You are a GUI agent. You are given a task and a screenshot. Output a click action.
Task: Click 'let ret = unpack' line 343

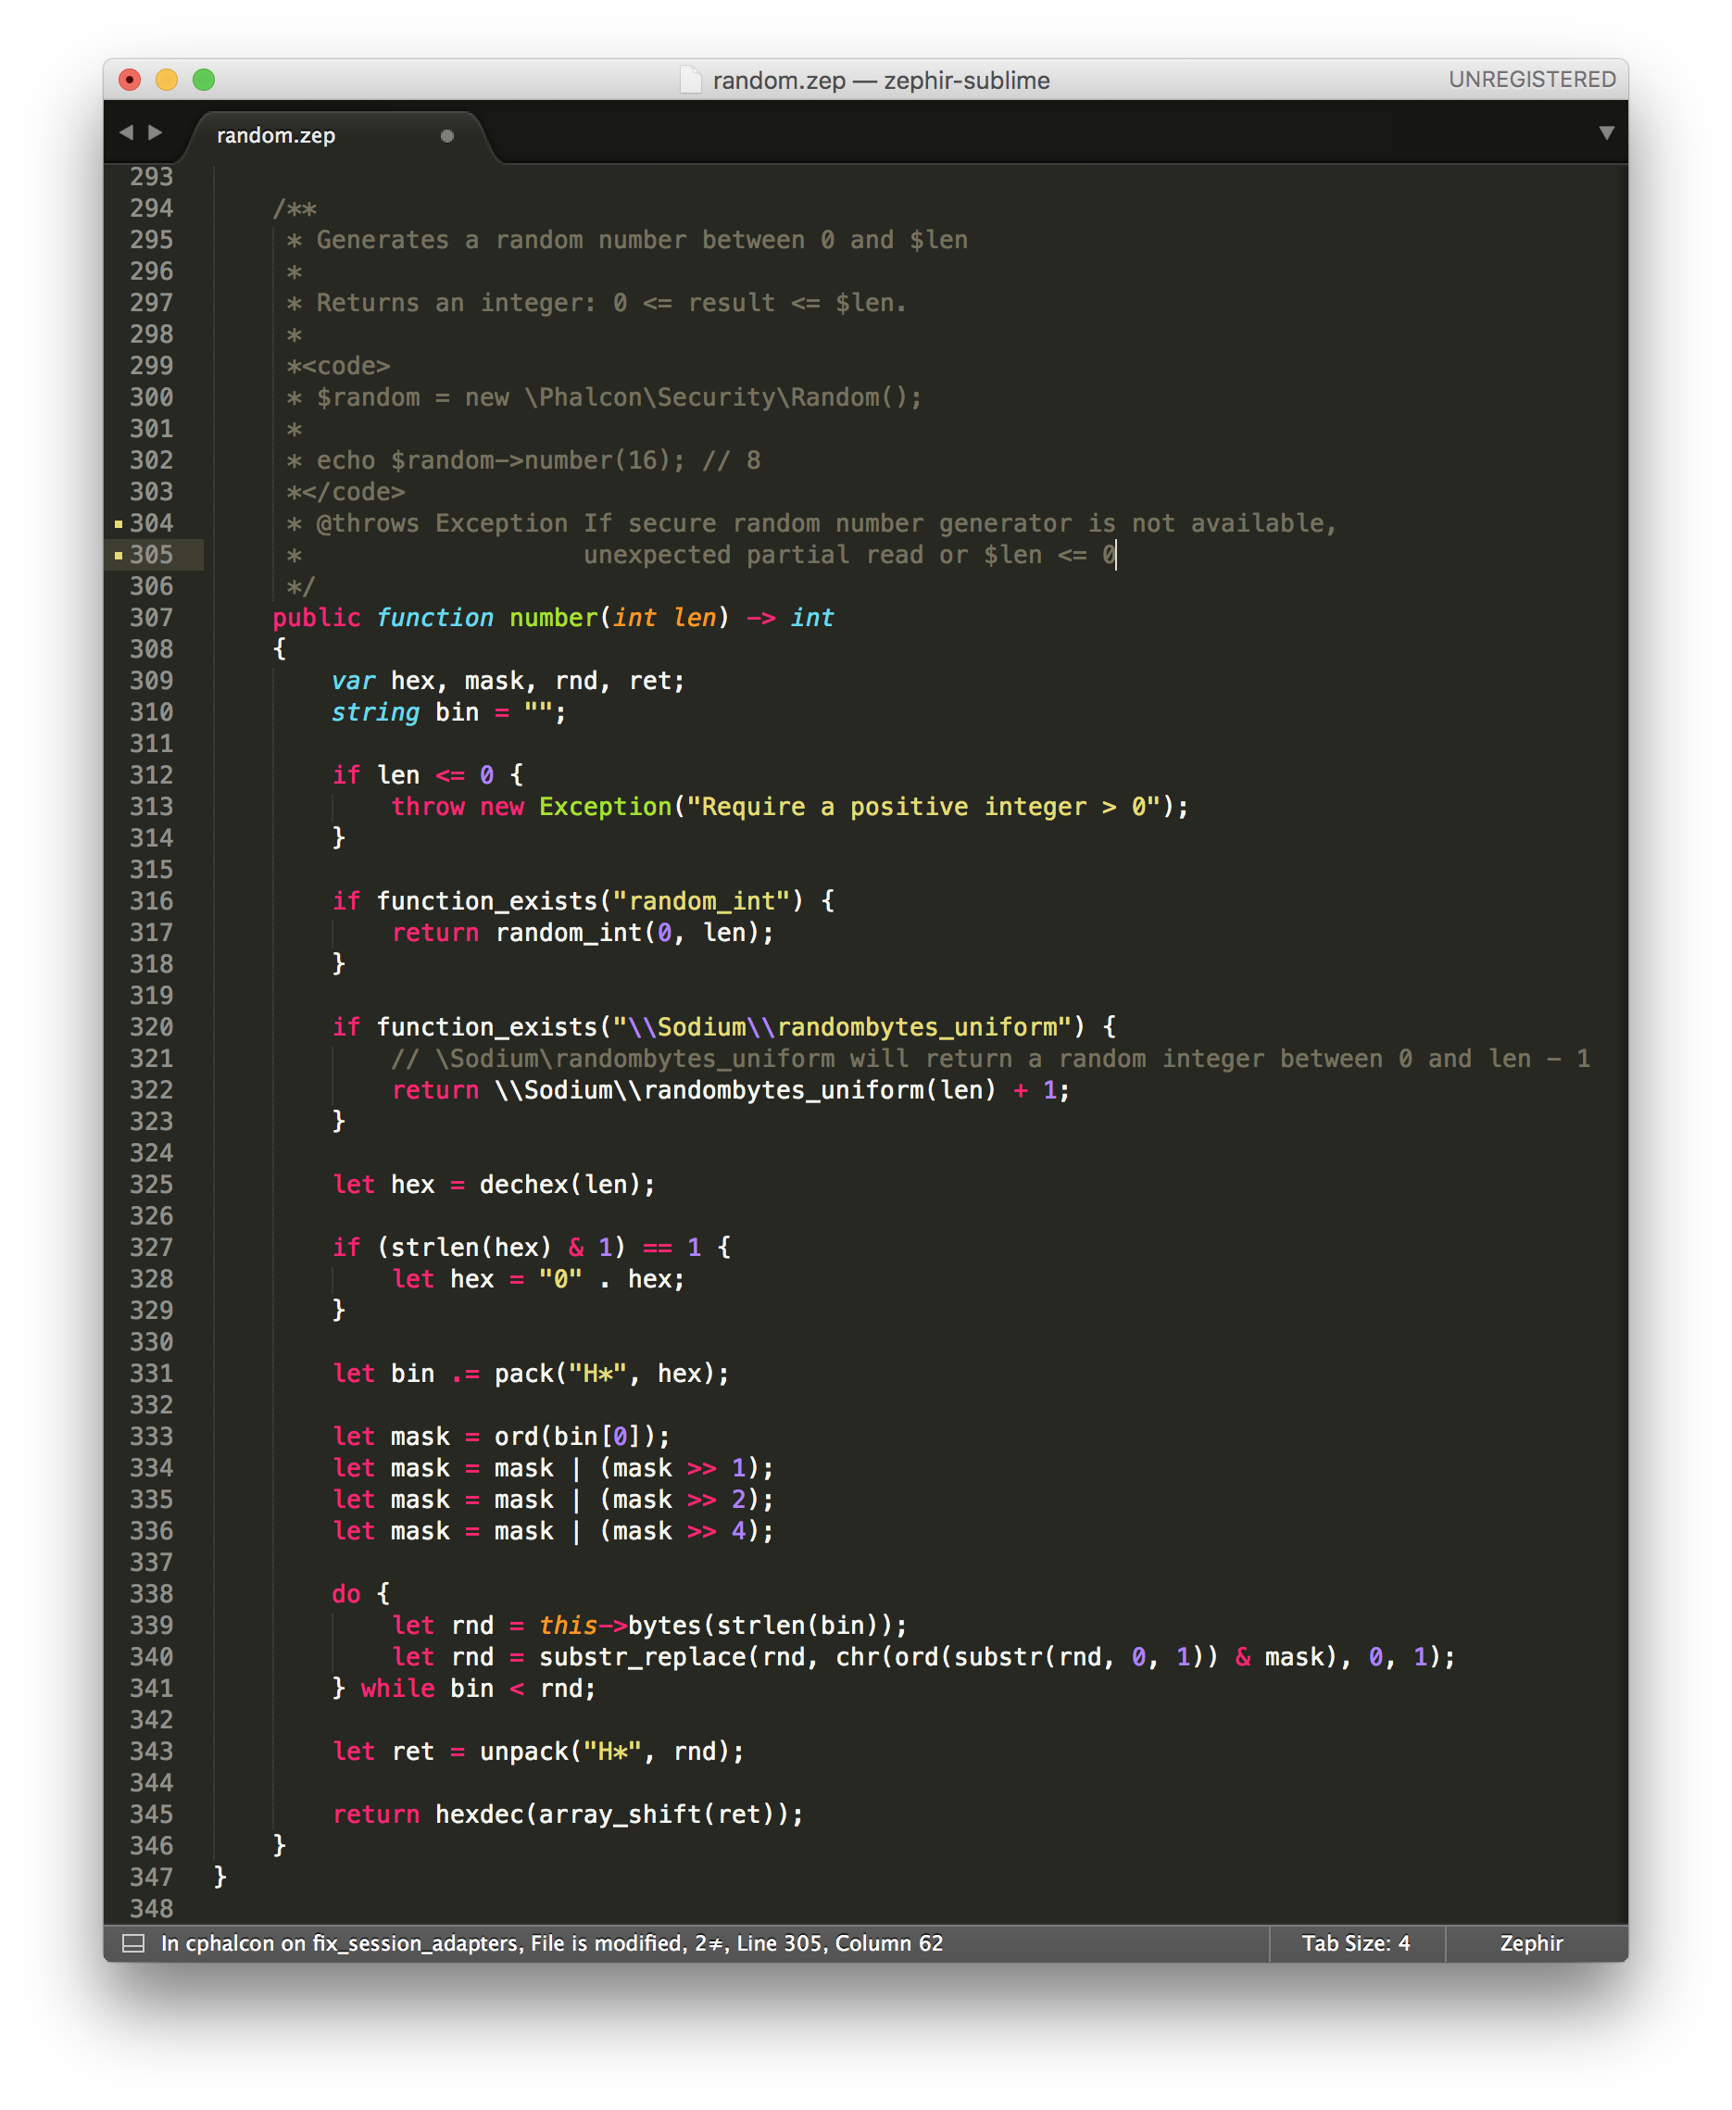tap(538, 1752)
